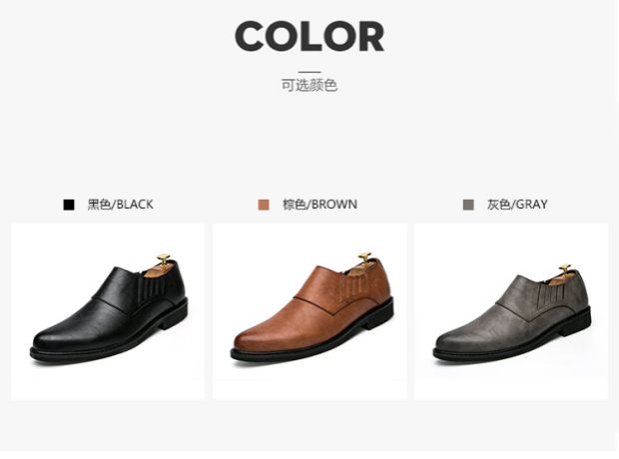This screenshot has width=619, height=459.
Task: Click the gold shoe tree knob on black shoe
Action: tap(164, 260)
